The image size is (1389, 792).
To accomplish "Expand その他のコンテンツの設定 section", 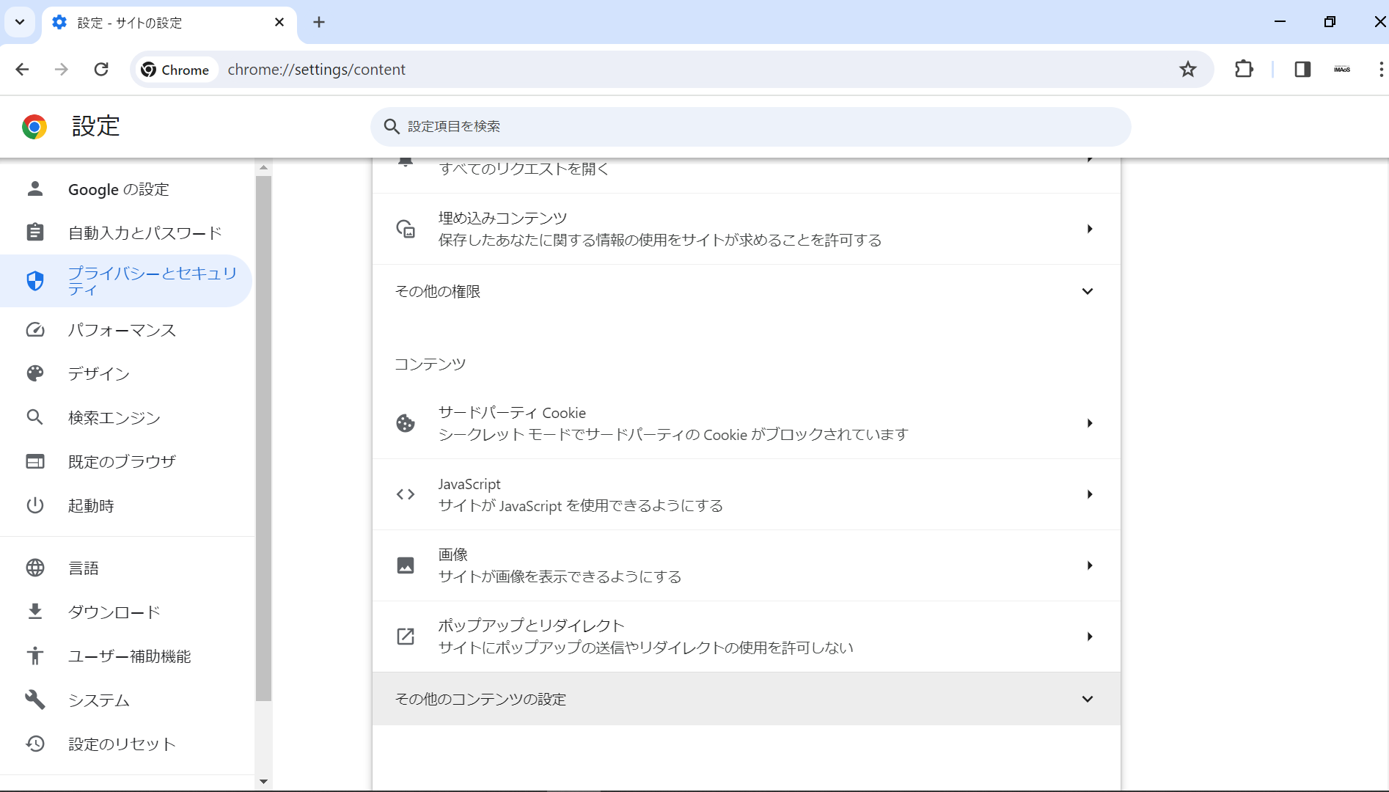I will (x=1088, y=699).
